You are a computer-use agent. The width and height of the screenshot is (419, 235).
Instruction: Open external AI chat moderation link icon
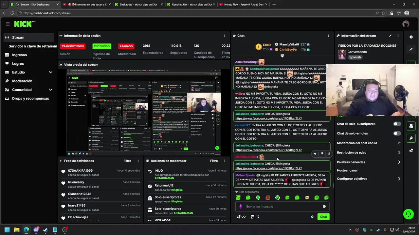pyautogui.click(x=399, y=143)
